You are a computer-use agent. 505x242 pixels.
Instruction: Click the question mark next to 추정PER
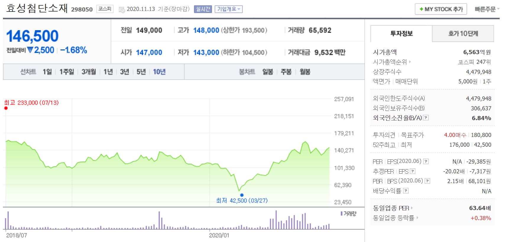(x=413, y=171)
